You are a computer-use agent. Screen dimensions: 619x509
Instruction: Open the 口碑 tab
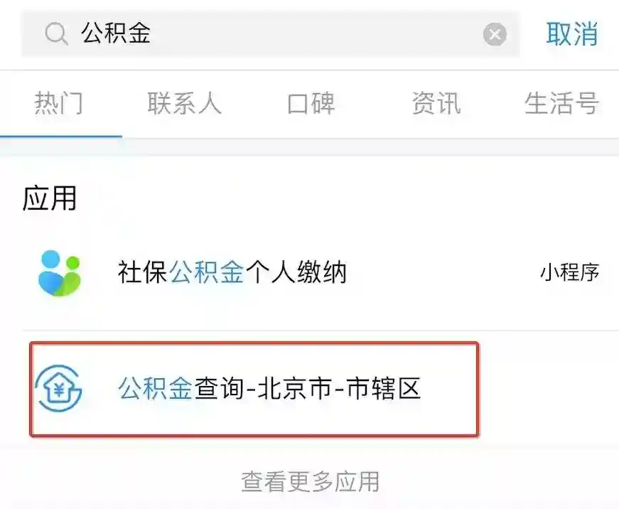pyautogui.click(x=311, y=104)
